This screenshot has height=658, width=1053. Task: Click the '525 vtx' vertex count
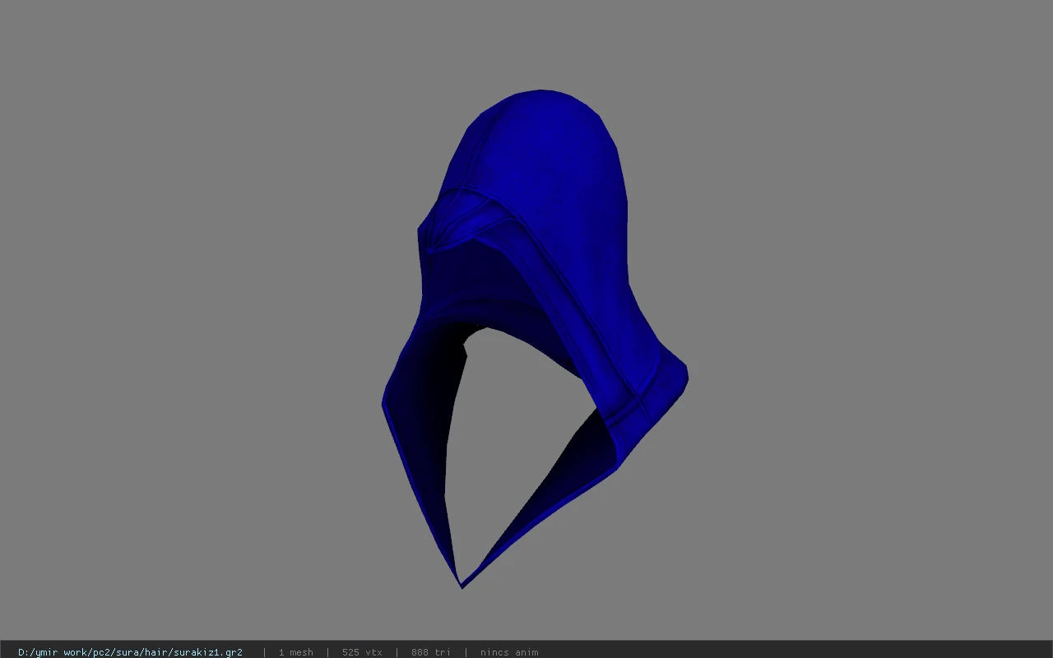click(x=362, y=652)
